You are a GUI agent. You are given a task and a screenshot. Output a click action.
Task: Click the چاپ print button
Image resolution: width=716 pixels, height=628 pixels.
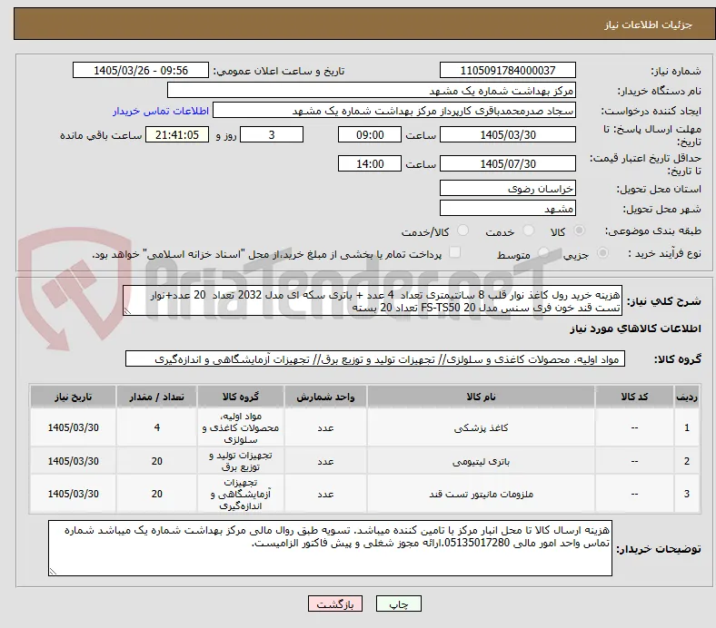pos(398,603)
